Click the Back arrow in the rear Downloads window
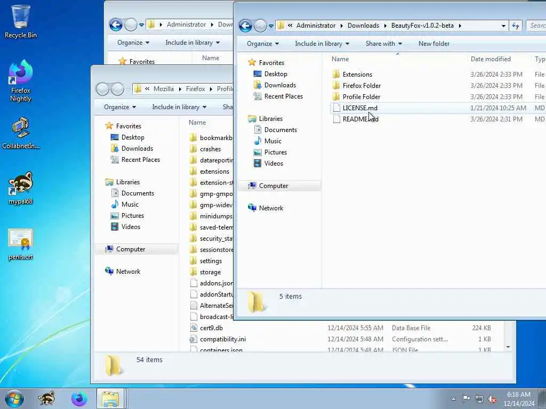Viewport: 546px width, 409px height. point(116,24)
